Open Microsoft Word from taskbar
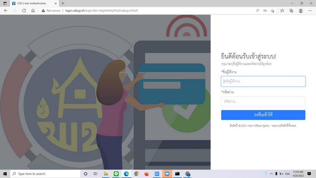Screen dimensions: 316x178 point(157,174)
